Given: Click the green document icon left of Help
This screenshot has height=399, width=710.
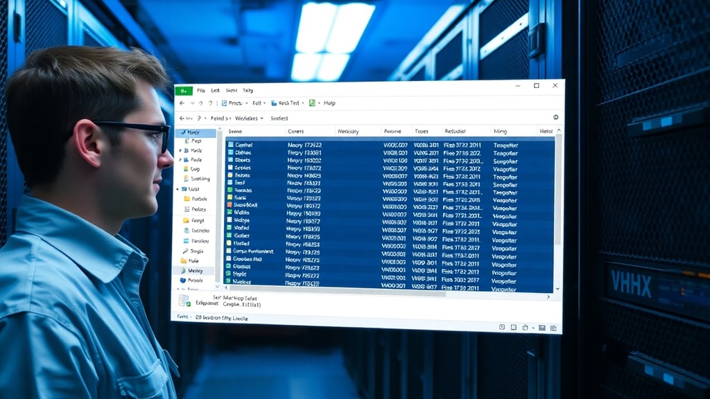Looking at the screenshot, I should tap(312, 103).
